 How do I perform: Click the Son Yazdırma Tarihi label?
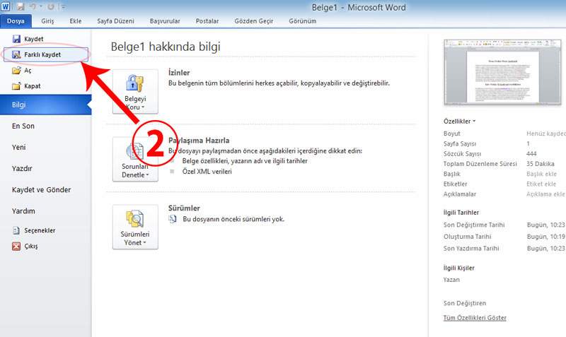pyautogui.click(x=471, y=249)
